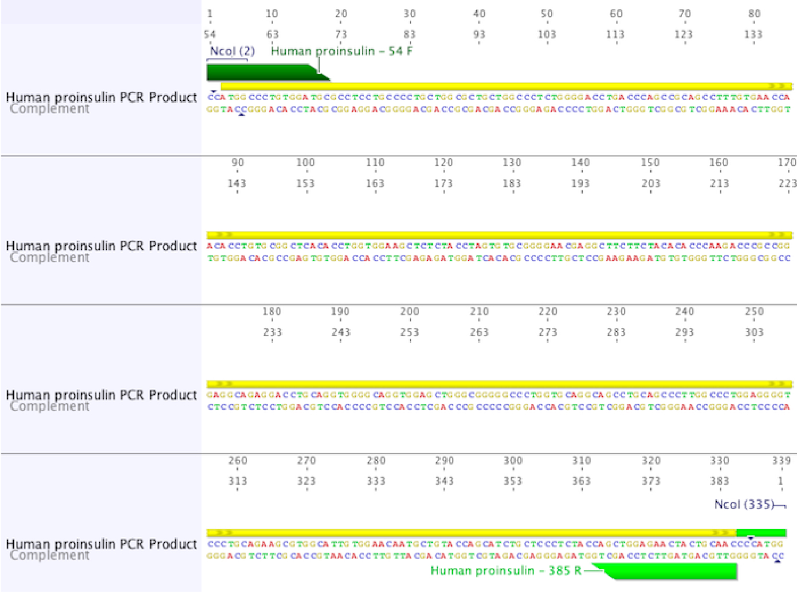Image resolution: width=797 pixels, height=592 pixels.
Task: Select the complement sequence starting GGG ACG TCT
Action: coord(495,556)
